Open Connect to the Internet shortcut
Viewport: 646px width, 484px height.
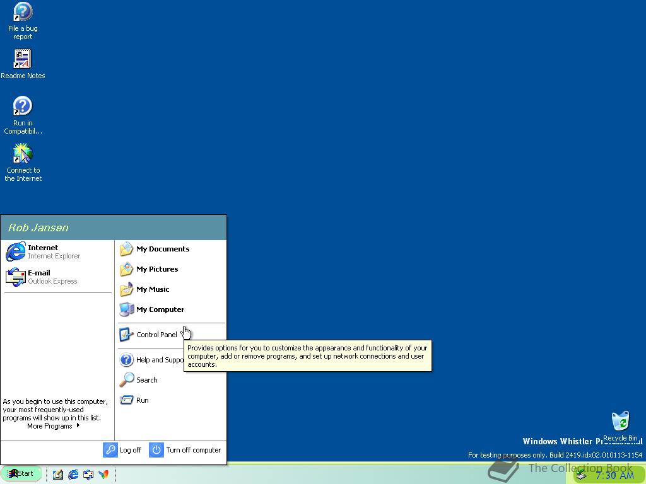(23, 163)
